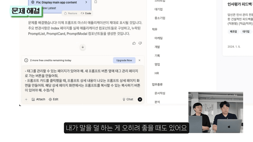The width and height of the screenshot is (253, 142).
Task: Click the send message arrow button
Action: (140, 99)
